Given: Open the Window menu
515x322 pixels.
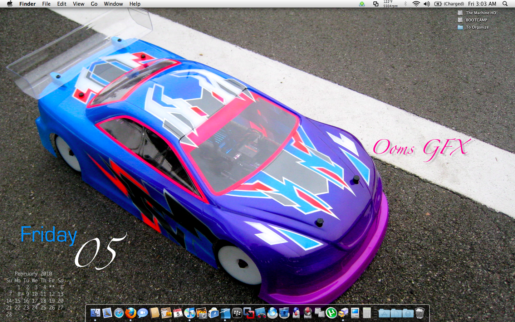Looking at the screenshot, I should pos(113,4).
